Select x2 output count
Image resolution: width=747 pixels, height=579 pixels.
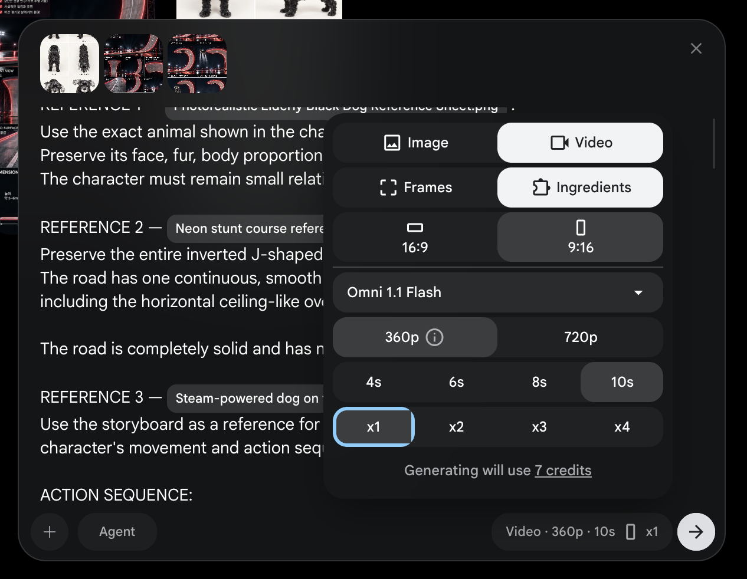[x=457, y=427]
